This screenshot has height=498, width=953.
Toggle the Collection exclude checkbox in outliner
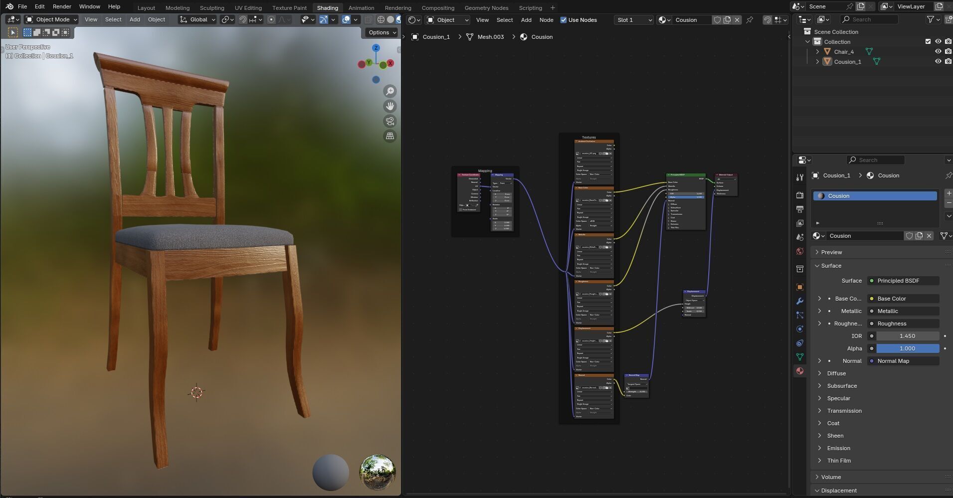coord(928,41)
